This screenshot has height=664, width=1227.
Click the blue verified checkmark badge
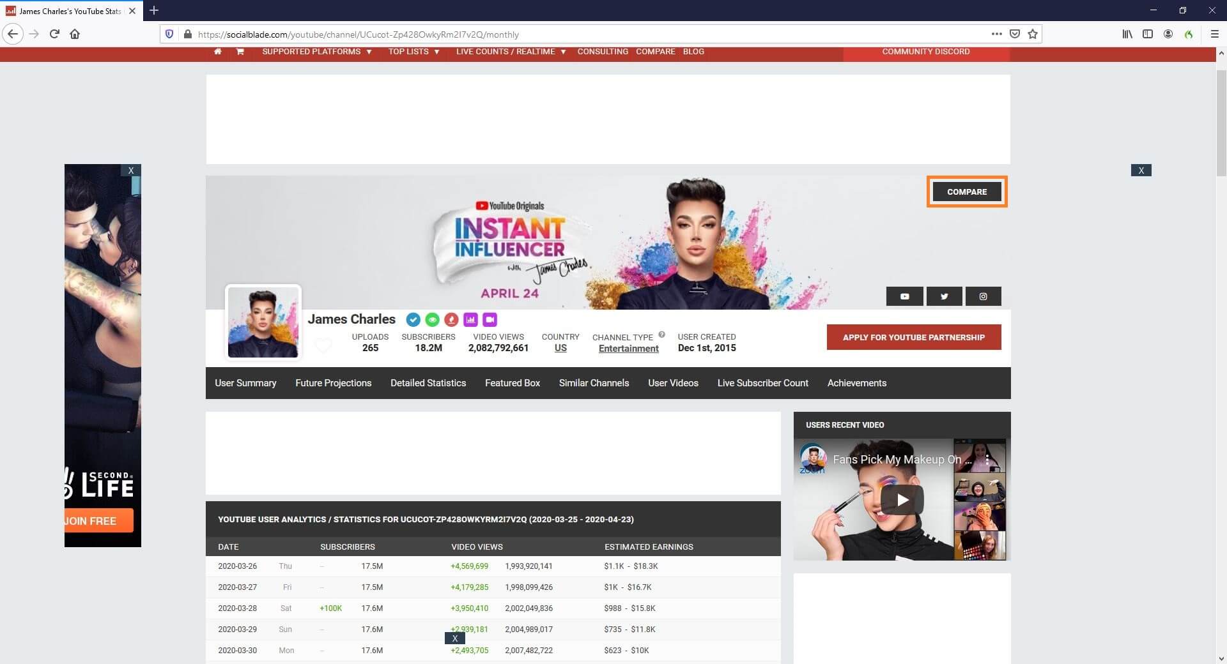tap(413, 320)
